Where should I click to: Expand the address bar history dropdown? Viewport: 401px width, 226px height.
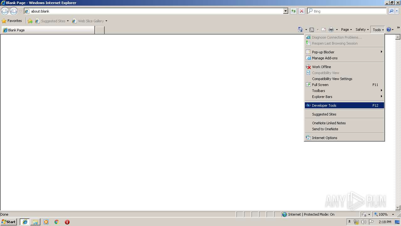click(x=285, y=11)
